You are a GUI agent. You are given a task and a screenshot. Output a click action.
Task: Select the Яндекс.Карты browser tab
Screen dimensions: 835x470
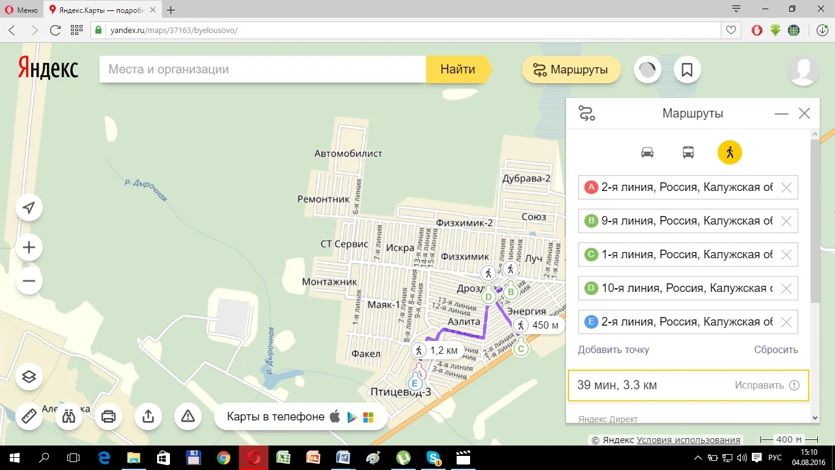pyautogui.click(x=102, y=10)
